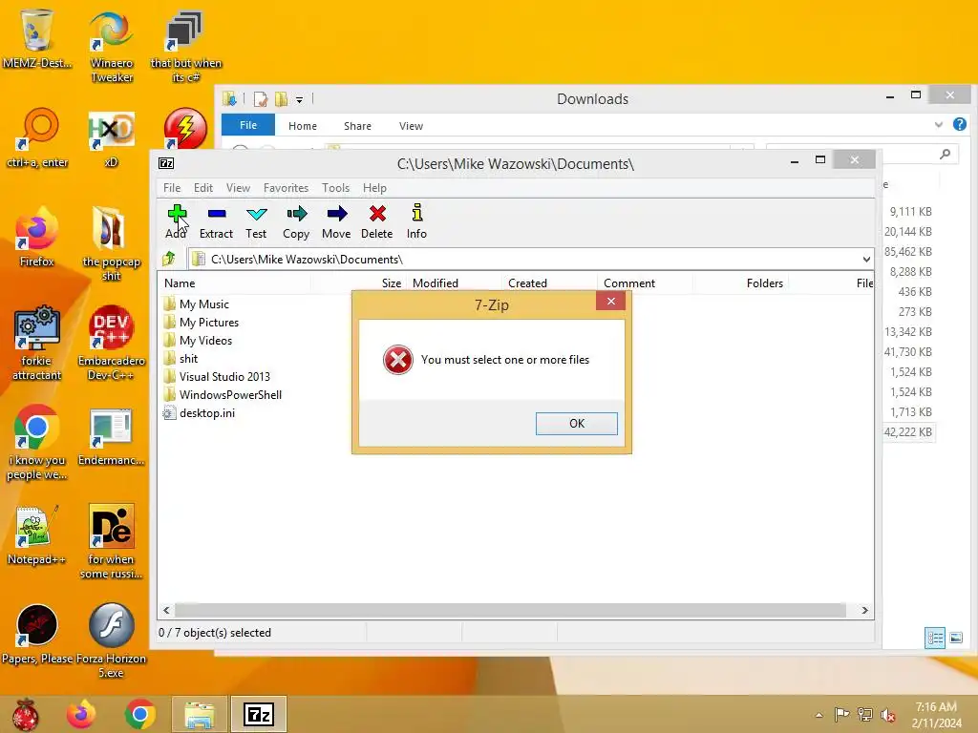The image size is (978, 733).
Task: Open the Papers, Please desktop icon
Action: (37, 634)
